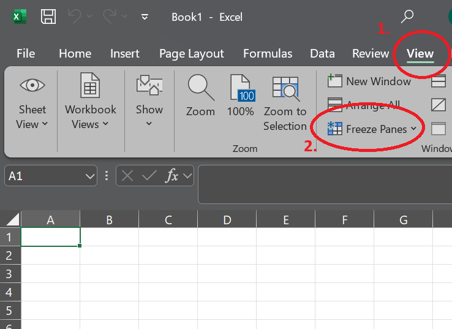The height and width of the screenshot is (329, 452).
Task: Click the Cancel X in formula bar
Action: (127, 176)
